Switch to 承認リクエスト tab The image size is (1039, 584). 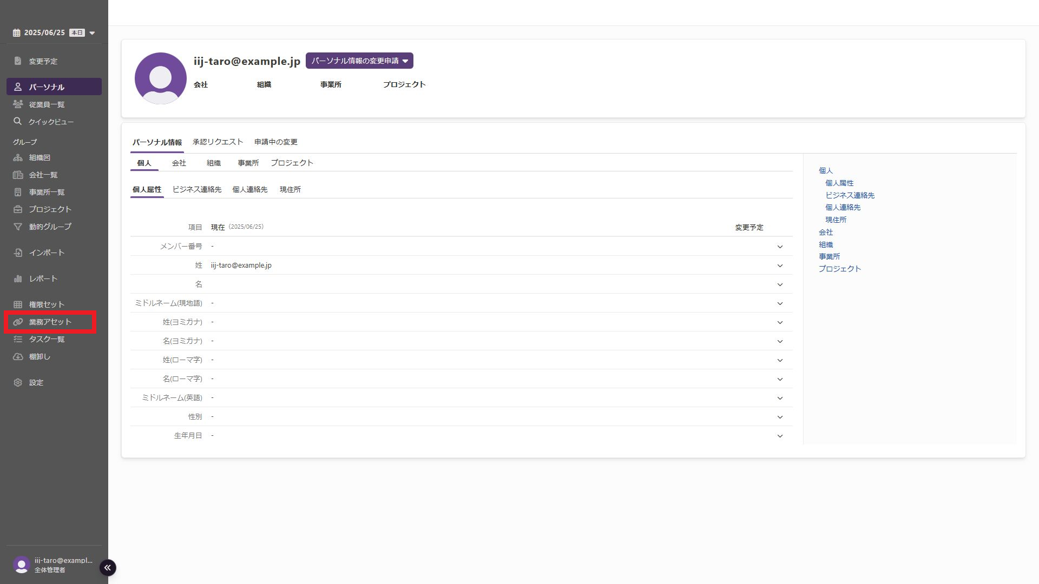[x=218, y=142]
